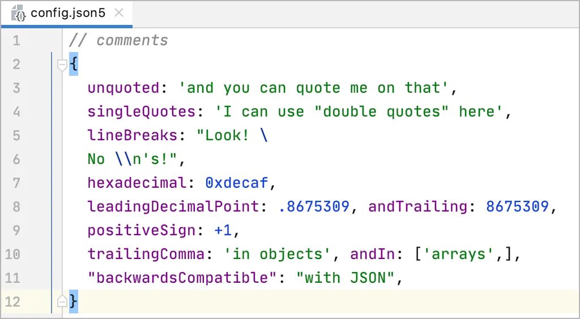The height and width of the screenshot is (319, 580).
Task: Click the value .8675309
Action: [314, 206]
